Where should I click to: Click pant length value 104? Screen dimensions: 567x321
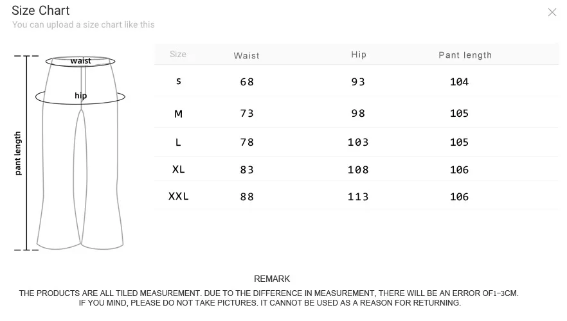click(x=459, y=82)
